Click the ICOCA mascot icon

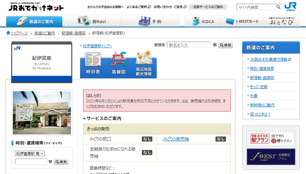pos(196,21)
